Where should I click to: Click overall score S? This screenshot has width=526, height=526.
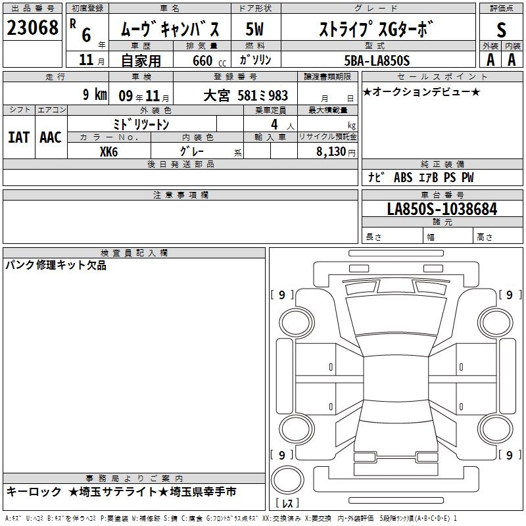(x=501, y=30)
